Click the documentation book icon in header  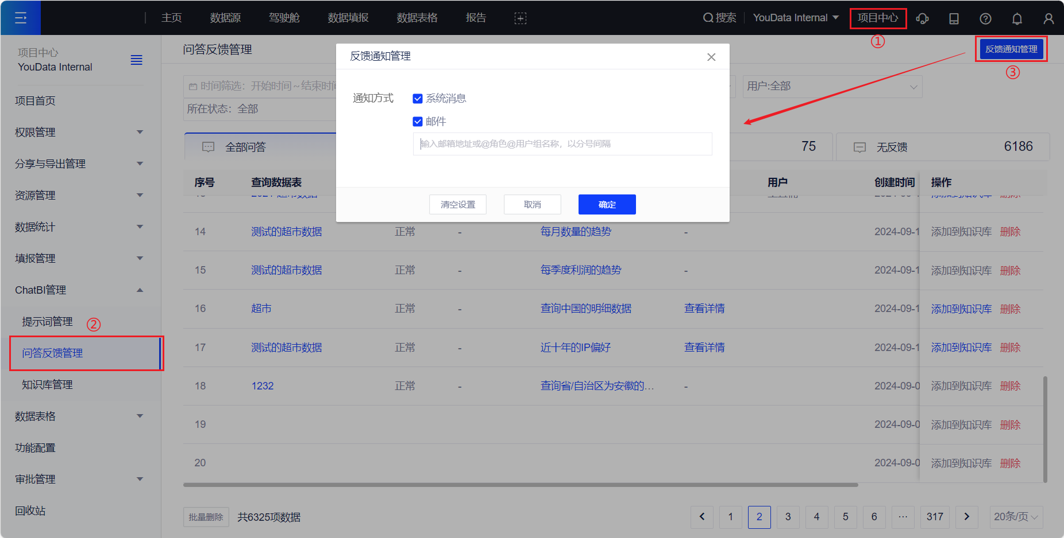point(954,18)
